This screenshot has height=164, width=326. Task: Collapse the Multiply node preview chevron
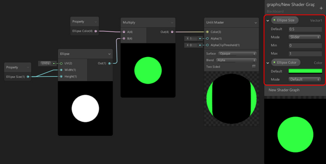click(x=172, y=23)
